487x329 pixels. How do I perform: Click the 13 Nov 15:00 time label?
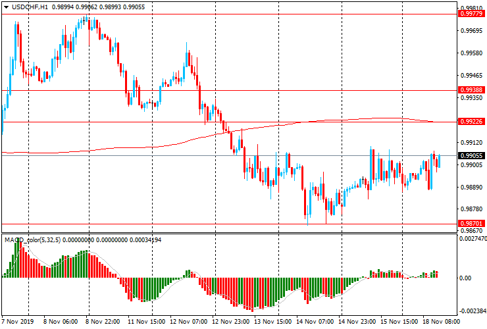tap(273, 323)
